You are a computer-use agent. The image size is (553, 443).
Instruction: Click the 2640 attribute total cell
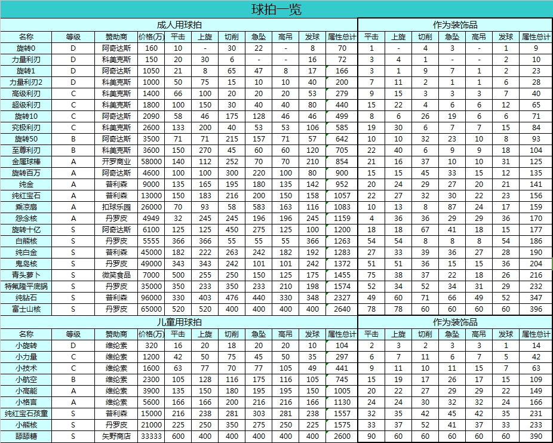[x=342, y=309]
